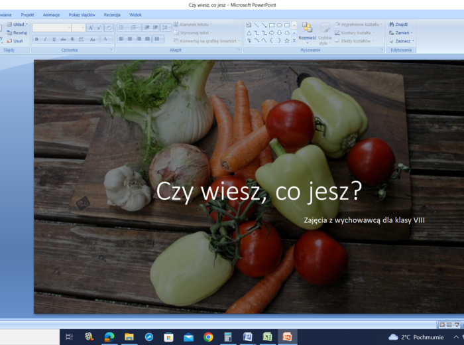Screen dimensions: 464x345
Task: Select the triangle shape
Action: click(249, 33)
